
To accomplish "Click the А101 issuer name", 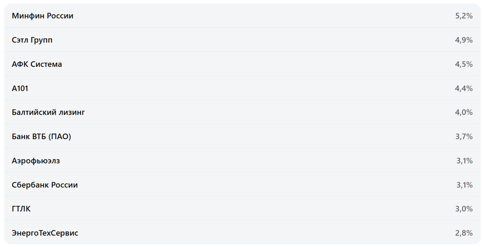I will [20, 89].
